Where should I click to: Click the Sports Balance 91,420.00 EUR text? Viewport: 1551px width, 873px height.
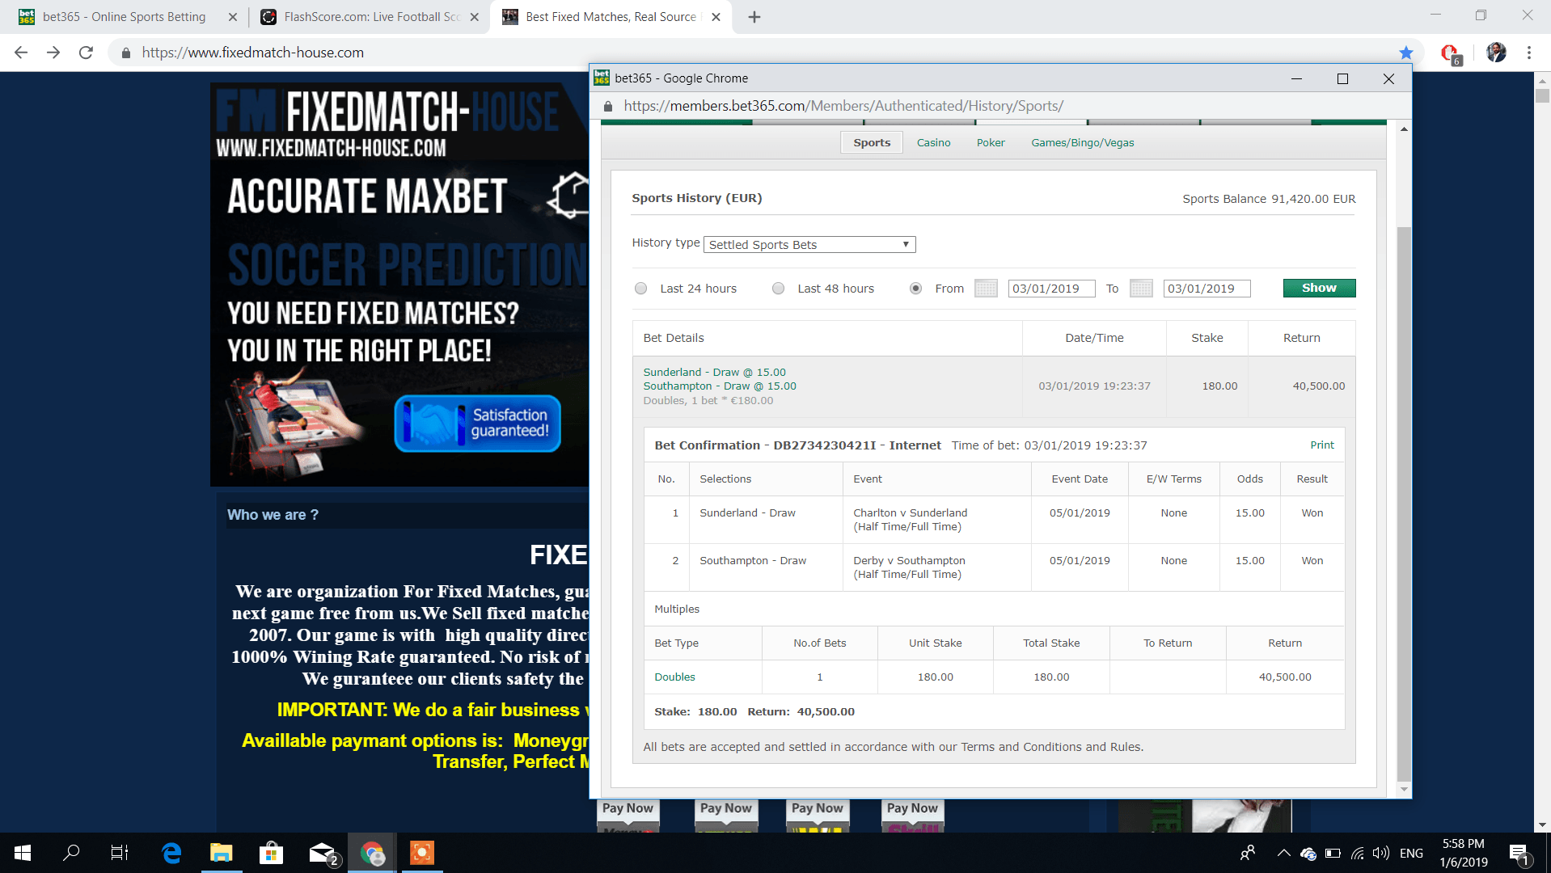click(1269, 199)
